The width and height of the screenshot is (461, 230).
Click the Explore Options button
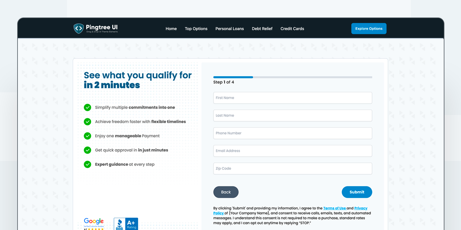point(368,28)
